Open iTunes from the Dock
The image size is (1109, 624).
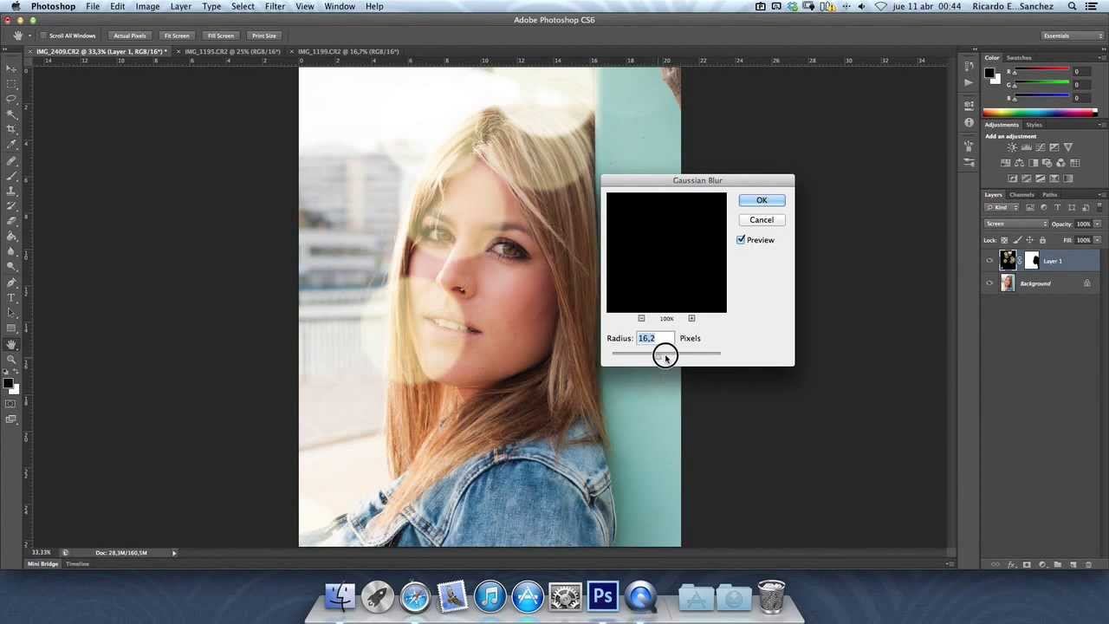pos(490,596)
